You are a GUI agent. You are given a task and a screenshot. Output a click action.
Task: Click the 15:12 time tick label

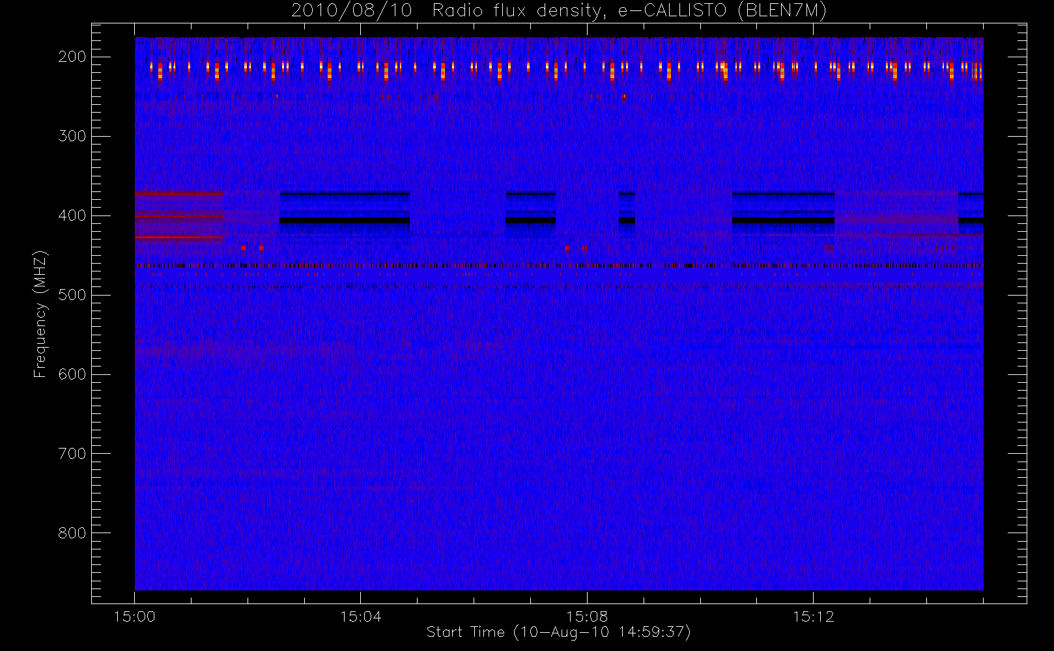click(814, 616)
